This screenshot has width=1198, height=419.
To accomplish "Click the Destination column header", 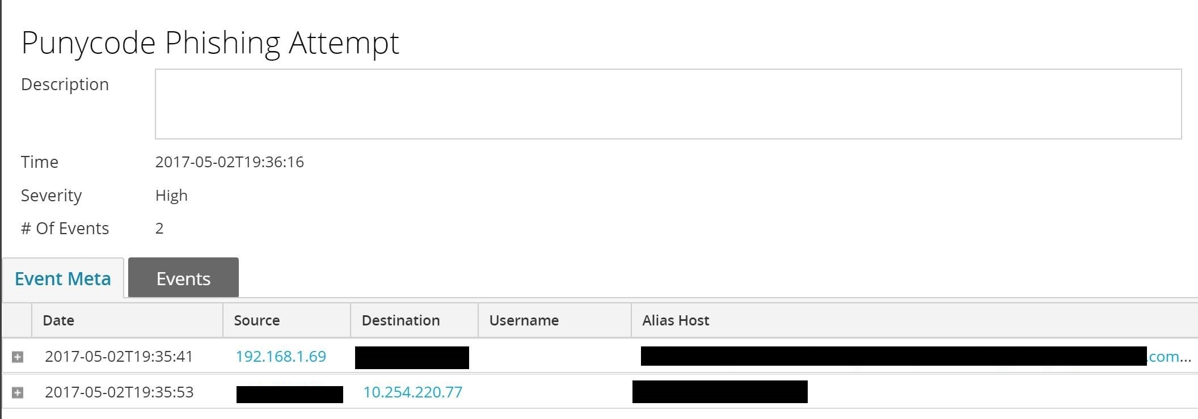I will tap(400, 320).
